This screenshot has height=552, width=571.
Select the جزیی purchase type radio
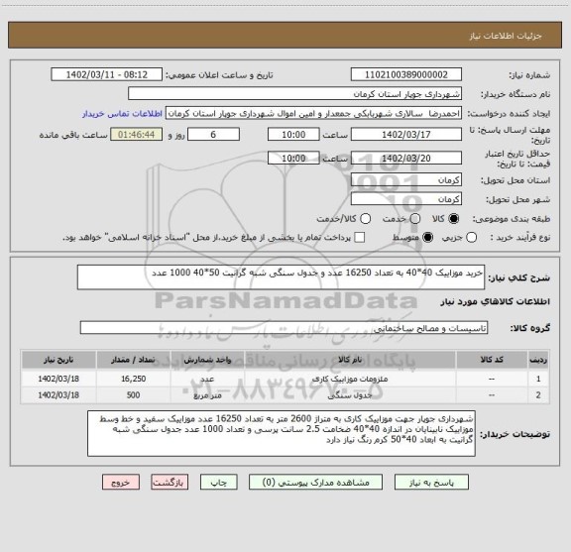471,238
